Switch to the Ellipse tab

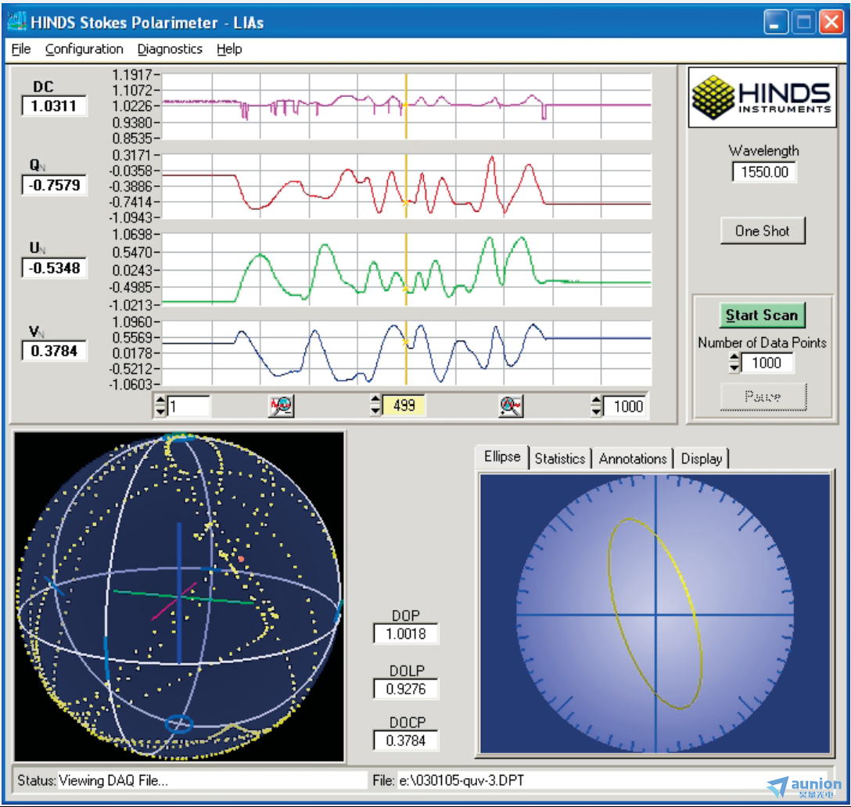[502, 457]
